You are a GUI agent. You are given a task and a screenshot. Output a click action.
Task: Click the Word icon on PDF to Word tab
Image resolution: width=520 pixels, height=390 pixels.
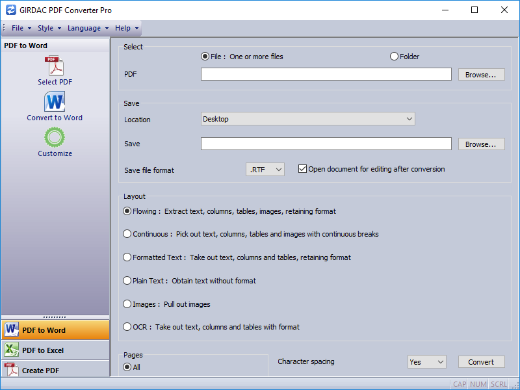point(11,330)
